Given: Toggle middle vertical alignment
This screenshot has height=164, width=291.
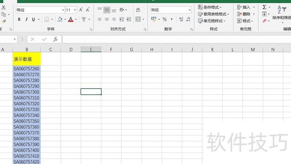Looking at the screenshot, I should (x=107, y=10).
